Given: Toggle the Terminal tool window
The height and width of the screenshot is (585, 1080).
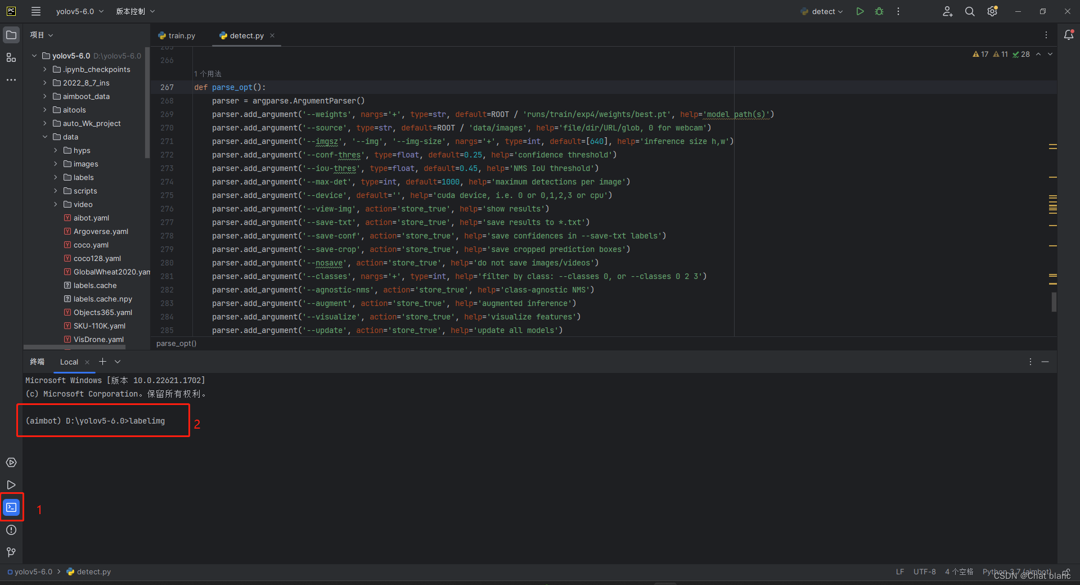Looking at the screenshot, I should [11, 507].
